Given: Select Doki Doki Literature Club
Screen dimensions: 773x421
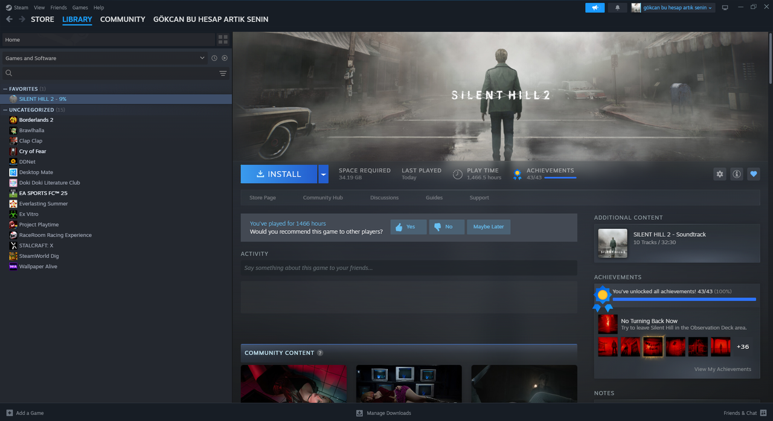Looking at the screenshot, I should pos(50,182).
